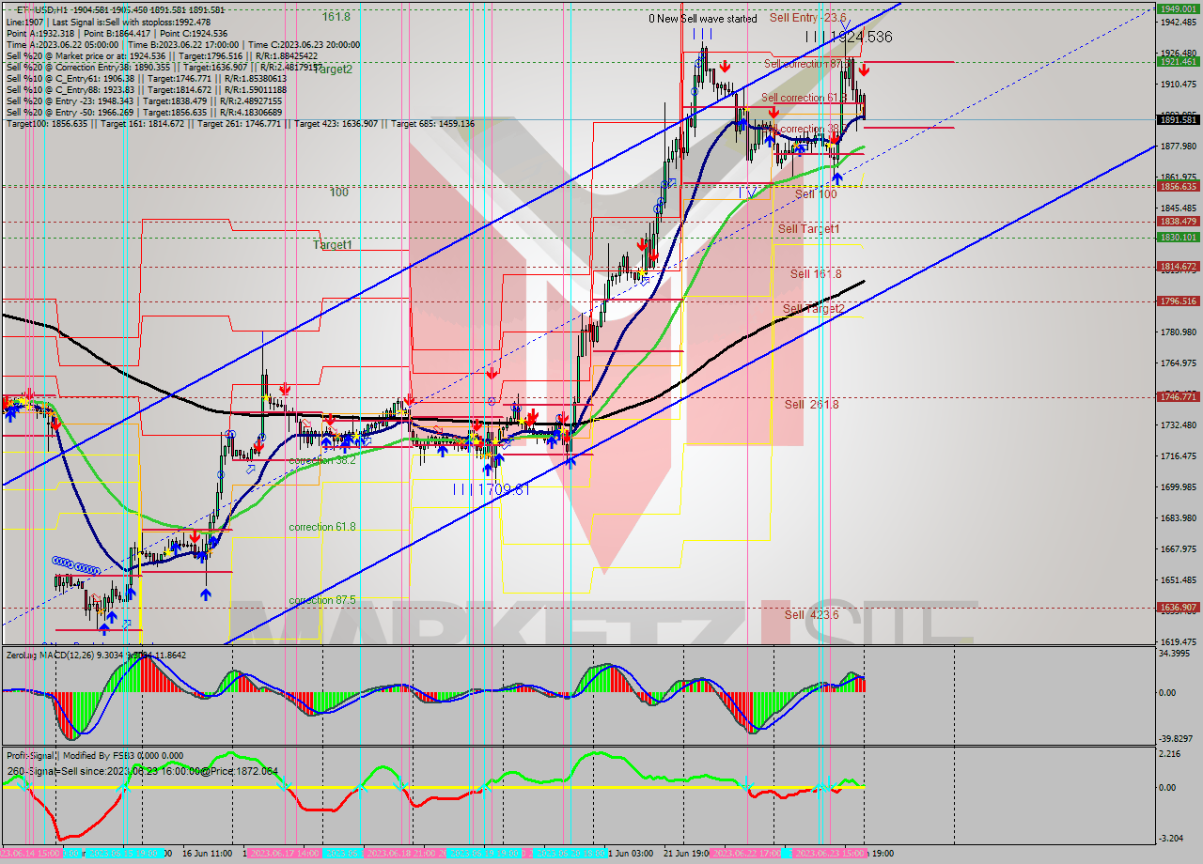Screen dimensions: 1203x864
Task: Click the 'correction 38.2' label
Action: (322, 461)
